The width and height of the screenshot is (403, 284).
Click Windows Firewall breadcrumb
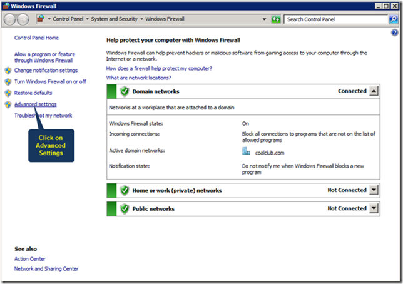[165, 19]
